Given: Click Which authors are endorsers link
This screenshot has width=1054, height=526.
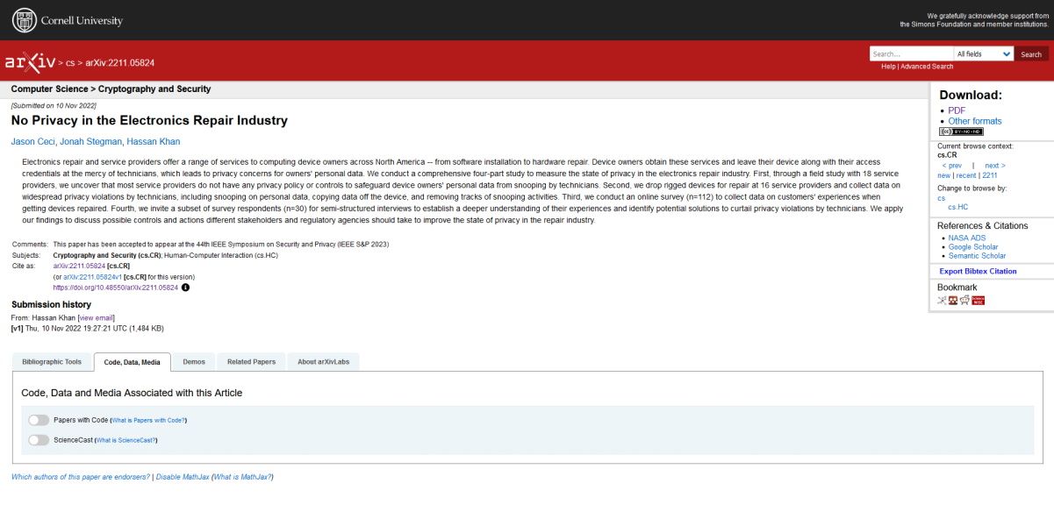Looking at the screenshot, I should pos(80,477).
